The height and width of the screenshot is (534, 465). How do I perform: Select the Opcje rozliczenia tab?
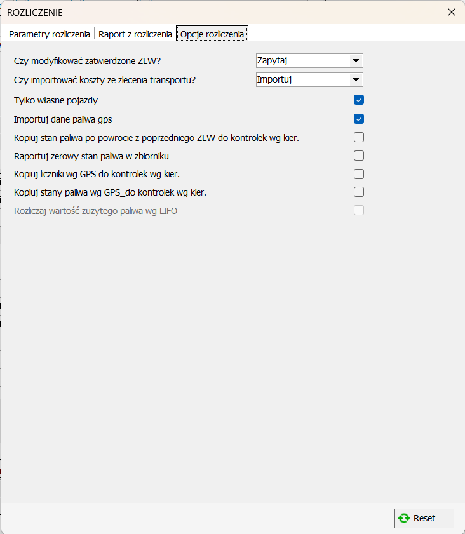(212, 34)
